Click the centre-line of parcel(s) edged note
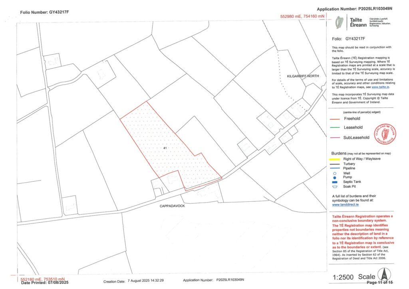Viewport: 409px width, 289px height. click(x=361, y=112)
